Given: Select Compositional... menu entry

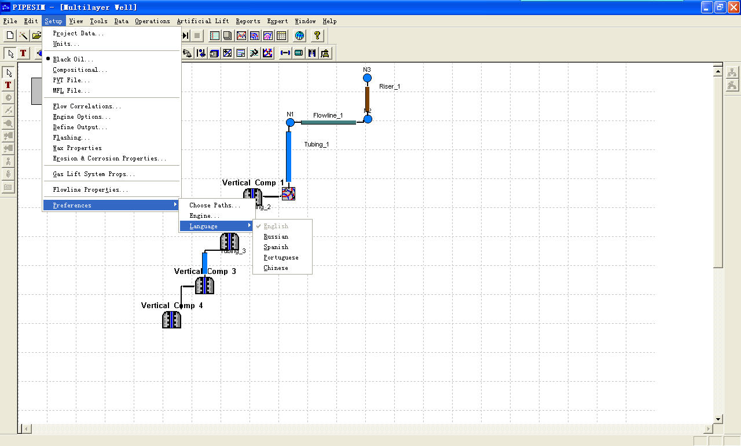Looking at the screenshot, I should tap(112, 70).
